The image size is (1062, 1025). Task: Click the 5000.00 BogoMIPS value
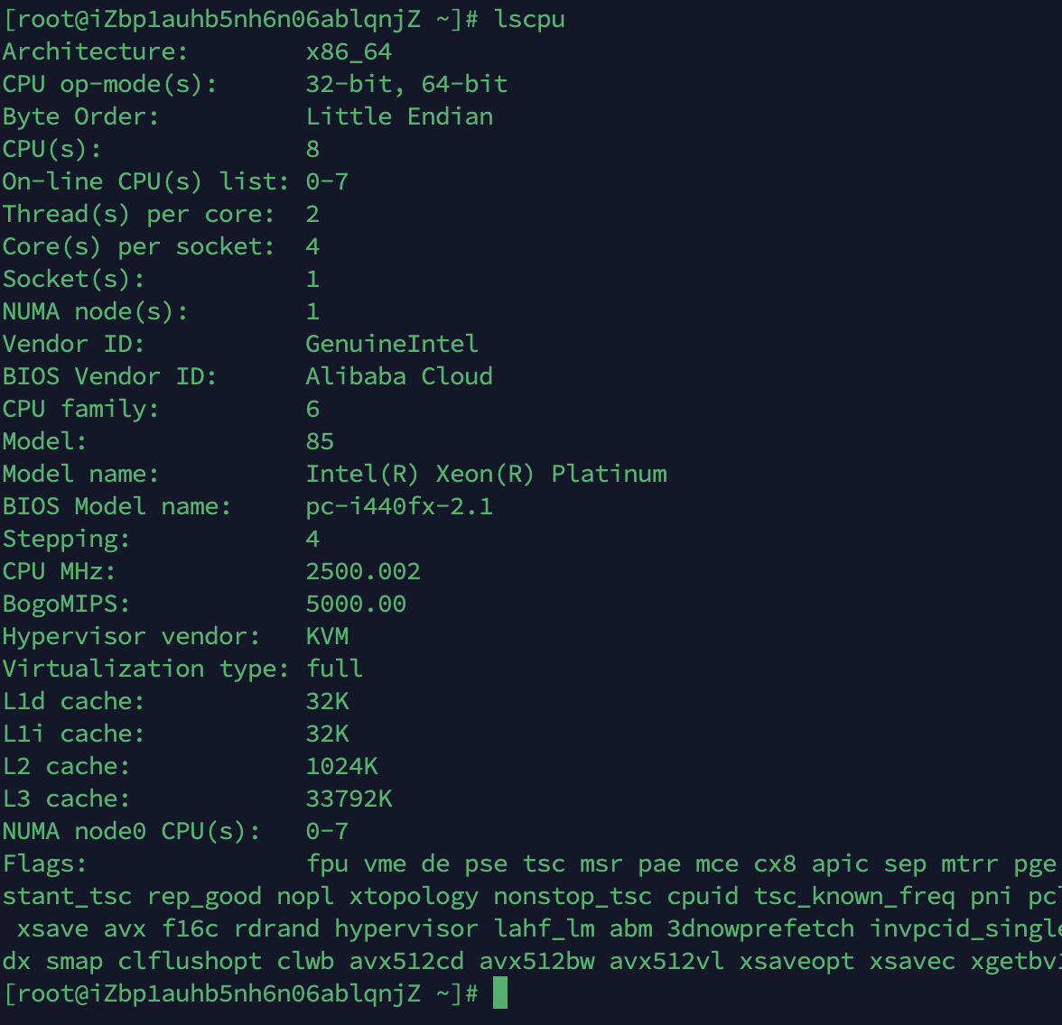(356, 604)
